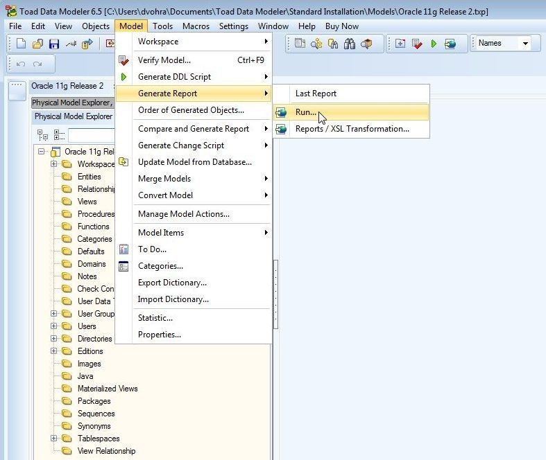Click the Open model folder icon
The height and width of the screenshot is (460, 546).
[37, 44]
